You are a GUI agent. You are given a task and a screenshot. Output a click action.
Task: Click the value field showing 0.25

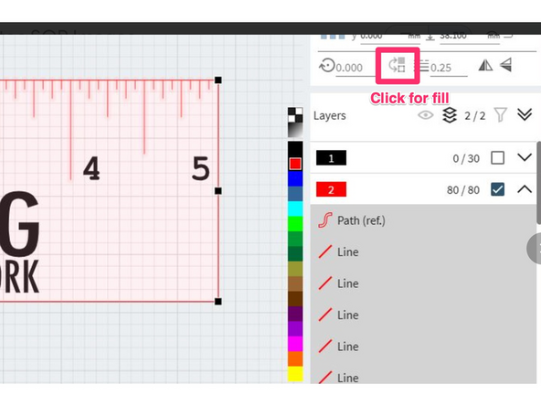pyautogui.click(x=449, y=68)
